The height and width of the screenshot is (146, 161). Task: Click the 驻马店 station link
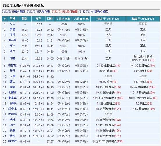(x=13, y=40)
